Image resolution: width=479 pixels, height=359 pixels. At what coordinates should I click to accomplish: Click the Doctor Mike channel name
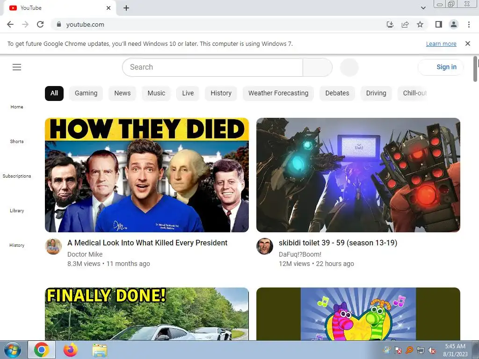85,254
